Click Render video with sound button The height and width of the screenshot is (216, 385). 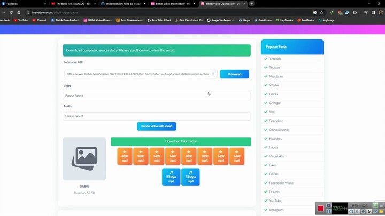pyautogui.click(x=157, y=126)
